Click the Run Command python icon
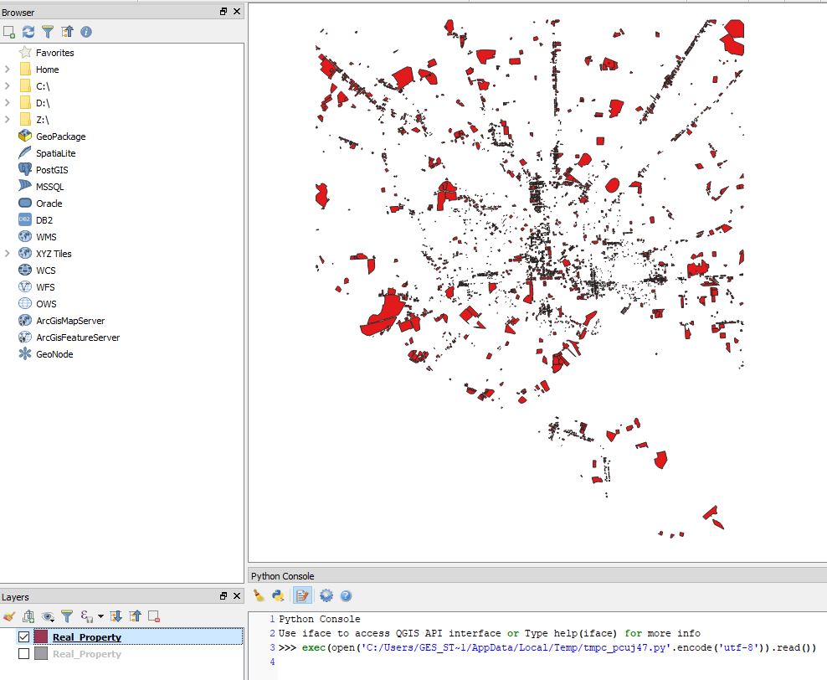 [x=278, y=595]
